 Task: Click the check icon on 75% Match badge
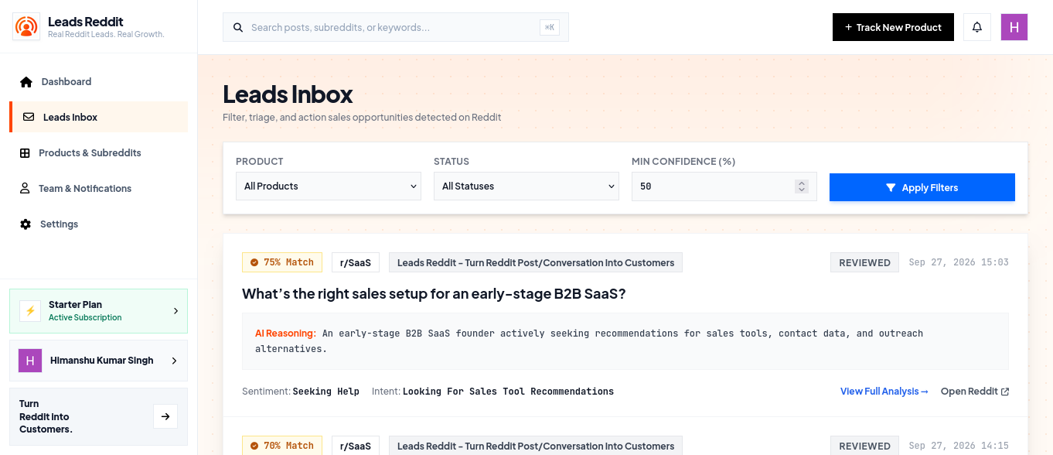point(253,262)
